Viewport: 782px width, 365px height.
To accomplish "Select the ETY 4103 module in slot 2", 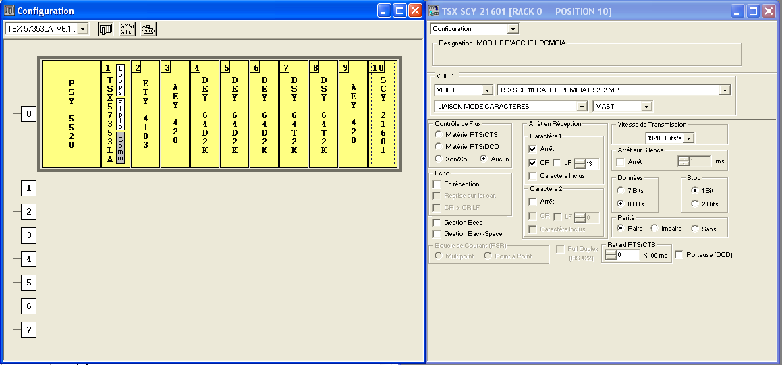I will coord(145,113).
